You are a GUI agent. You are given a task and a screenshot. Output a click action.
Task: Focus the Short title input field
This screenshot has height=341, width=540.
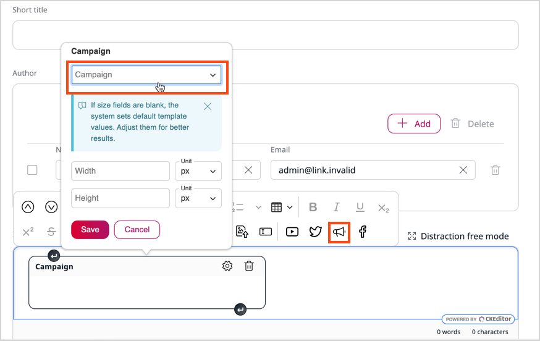[x=265, y=35]
